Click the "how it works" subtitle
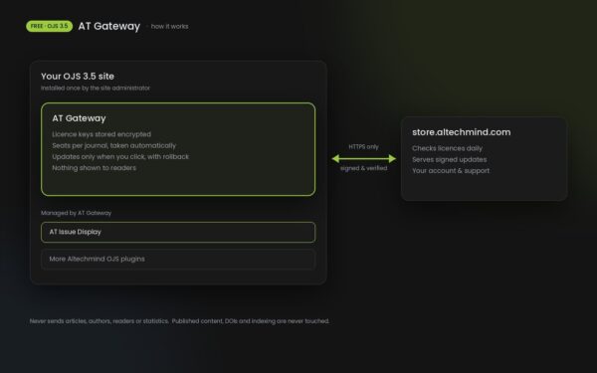The height and width of the screenshot is (373, 597). click(169, 26)
